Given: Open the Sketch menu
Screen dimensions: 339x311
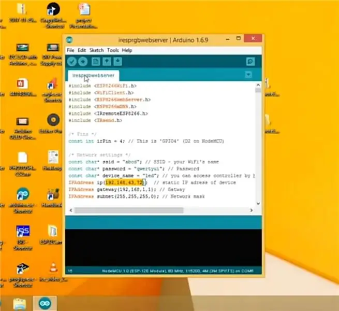Looking at the screenshot, I should click(97, 50).
